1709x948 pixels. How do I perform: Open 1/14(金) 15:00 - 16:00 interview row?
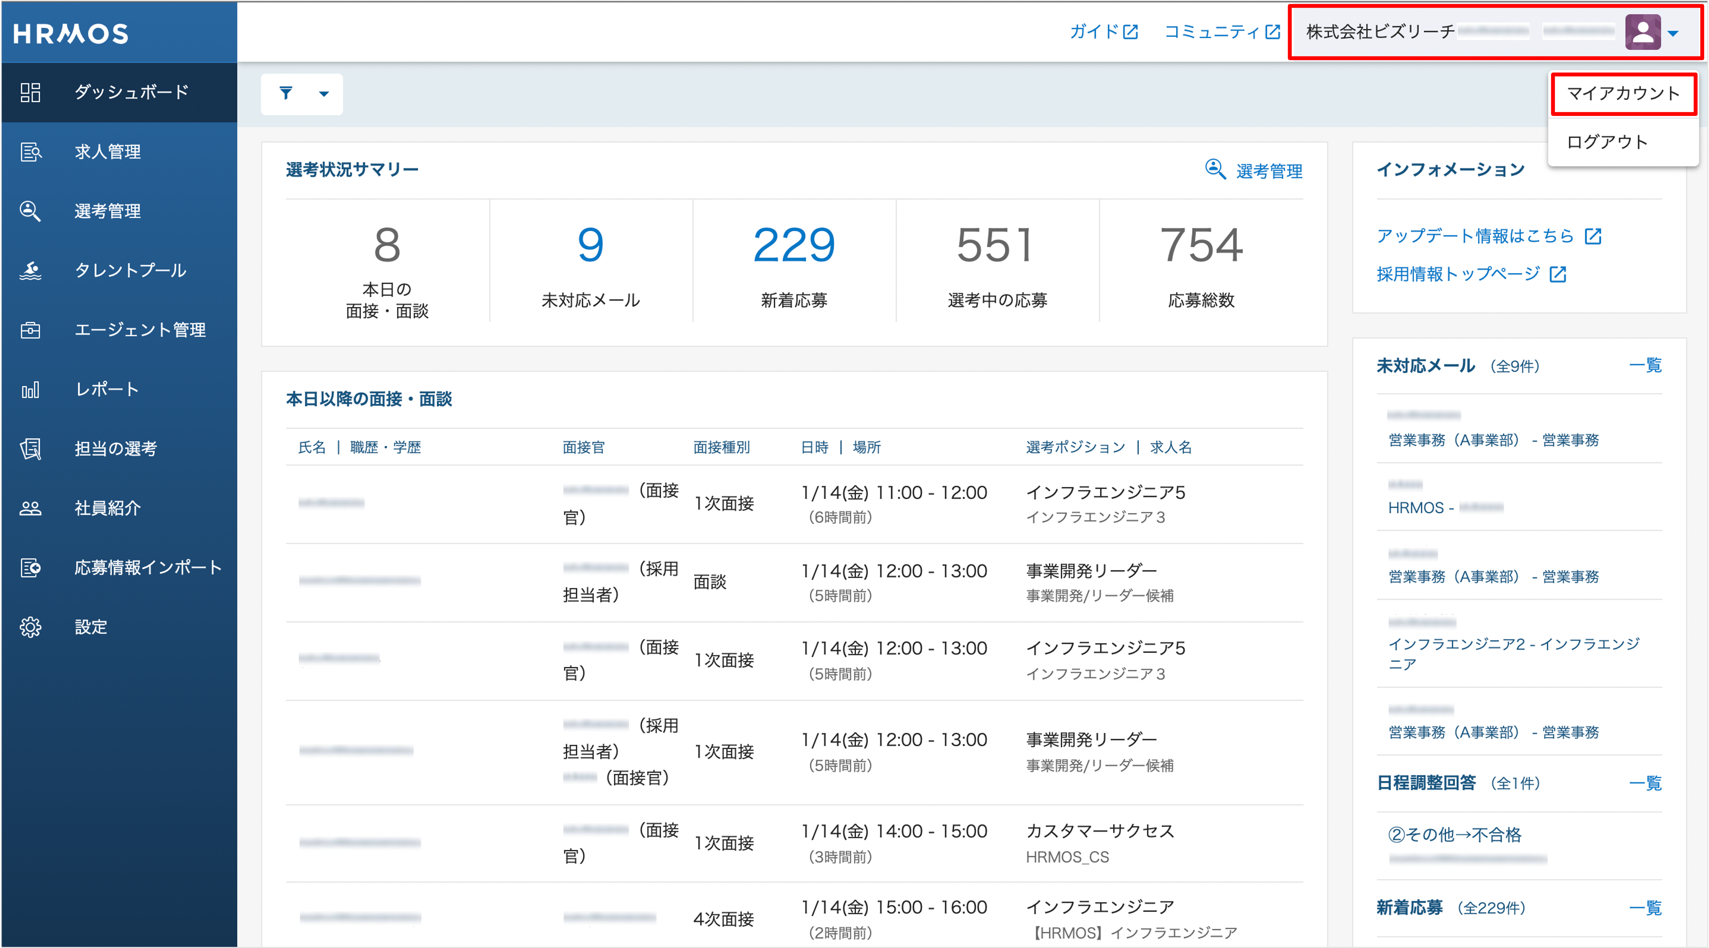point(794,915)
